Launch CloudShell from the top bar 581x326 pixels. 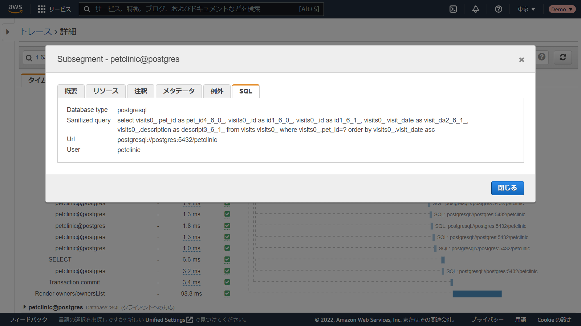(453, 9)
